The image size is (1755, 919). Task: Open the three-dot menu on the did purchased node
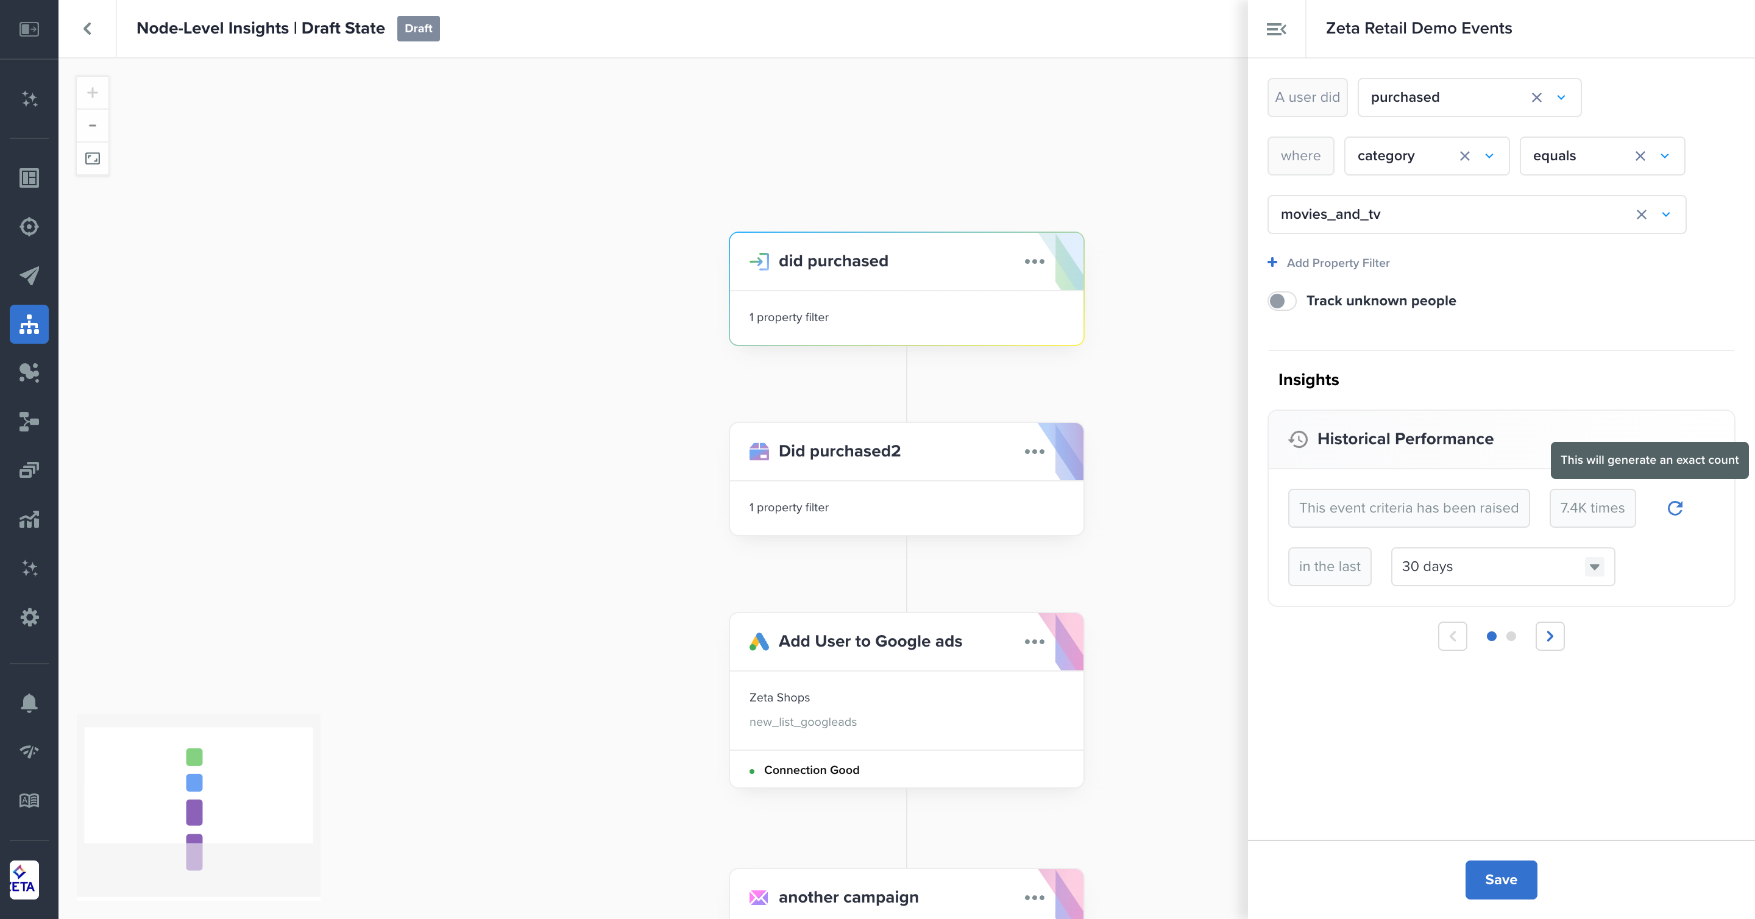point(1033,261)
